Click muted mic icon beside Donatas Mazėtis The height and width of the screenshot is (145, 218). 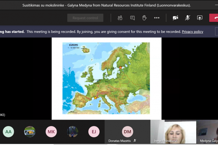(134, 141)
